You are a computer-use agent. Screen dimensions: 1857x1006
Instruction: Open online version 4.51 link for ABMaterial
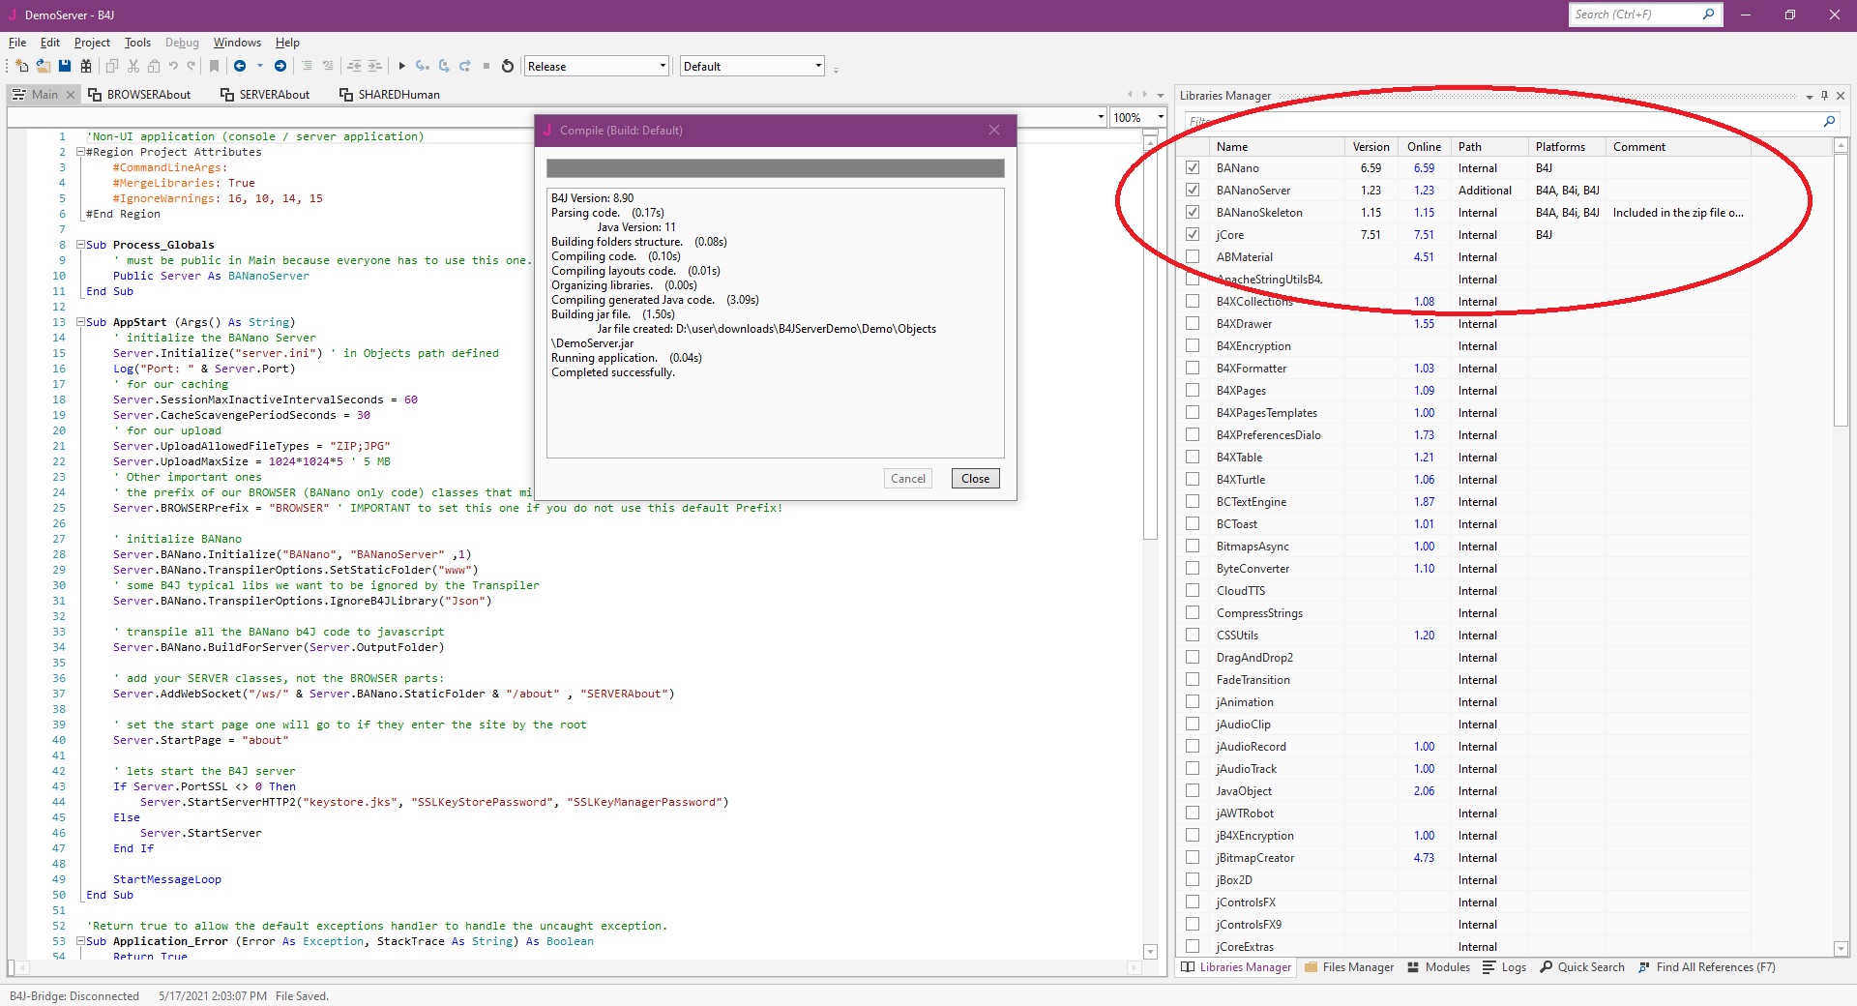pyautogui.click(x=1424, y=257)
